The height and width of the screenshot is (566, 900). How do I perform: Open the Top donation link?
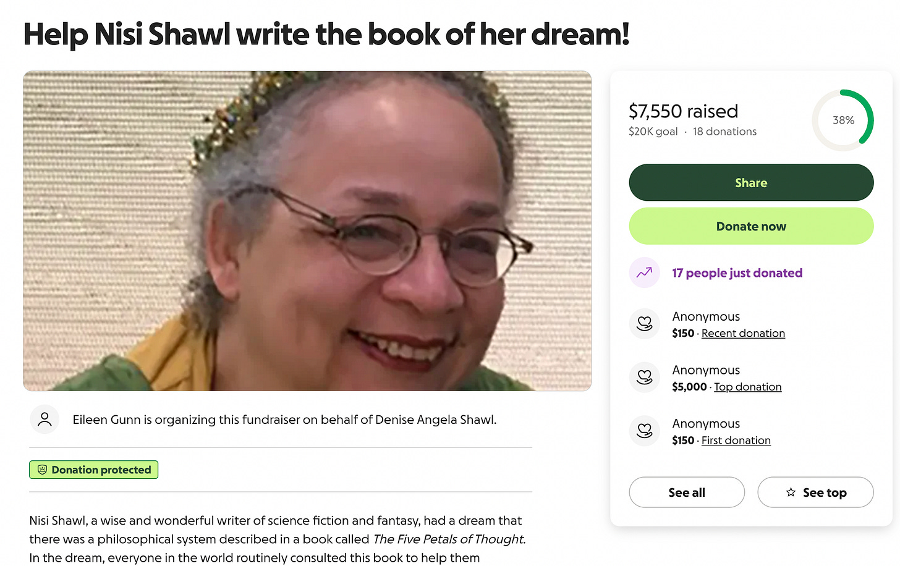coord(747,387)
